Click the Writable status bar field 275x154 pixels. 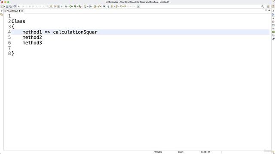[x=158, y=152]
